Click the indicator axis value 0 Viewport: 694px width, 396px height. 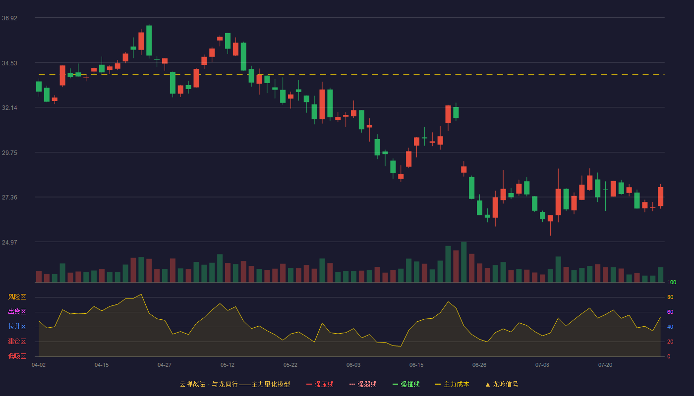[x=669, y=356]
